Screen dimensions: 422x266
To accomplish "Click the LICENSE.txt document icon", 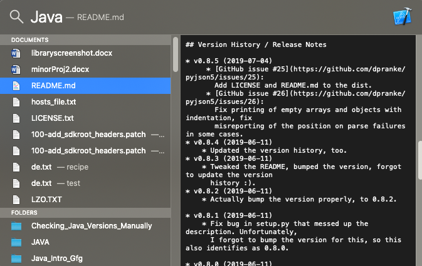I will tap(16, 118).
